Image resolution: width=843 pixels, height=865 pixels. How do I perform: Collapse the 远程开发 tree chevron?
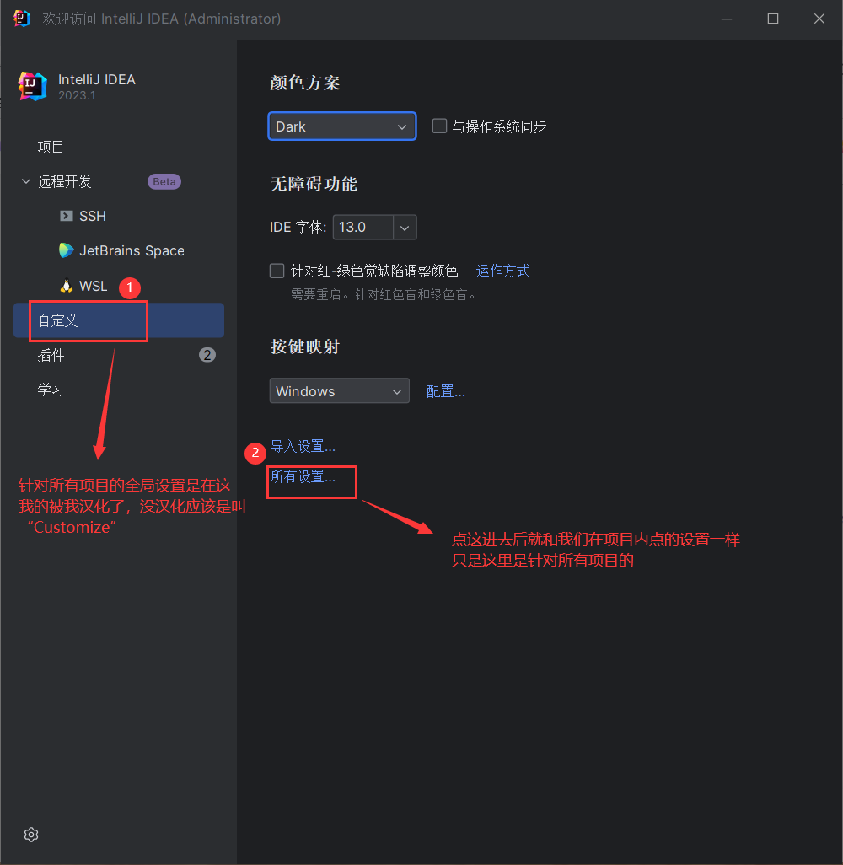[x=26, y=181]
